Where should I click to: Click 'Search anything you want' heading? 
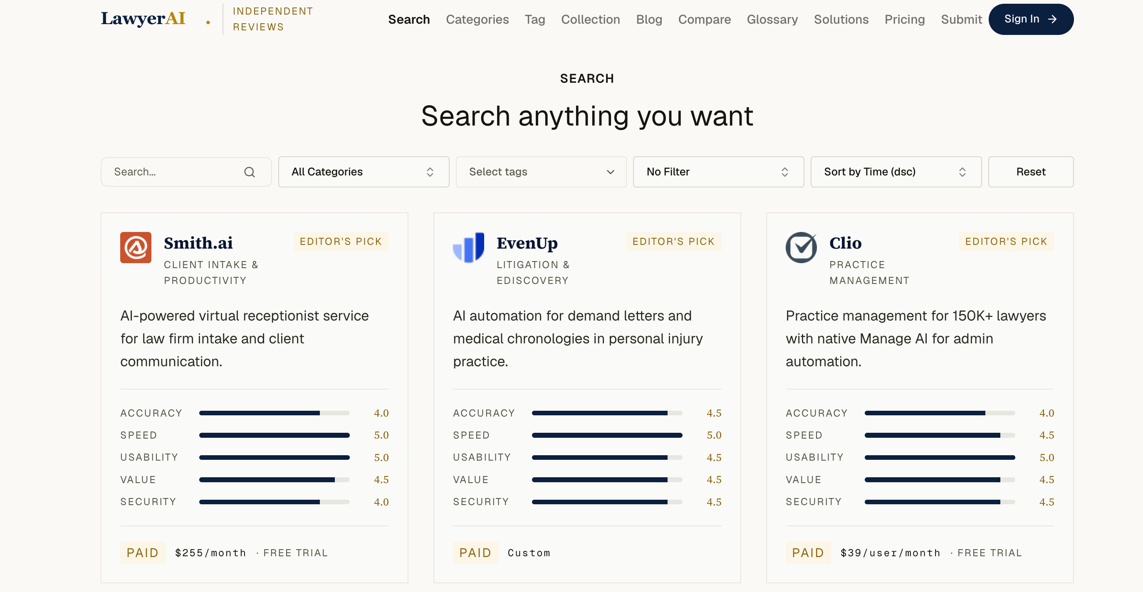(587, 116)
